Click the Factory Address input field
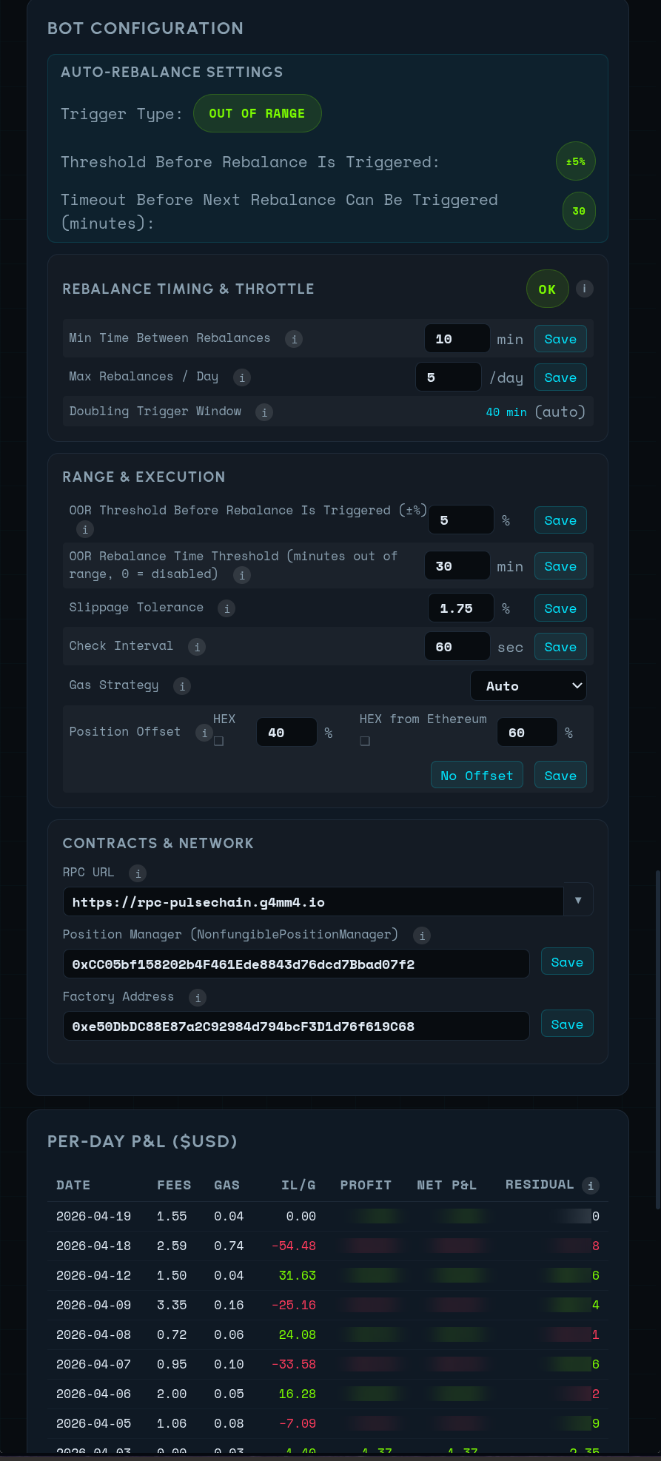 point(296,1026)
